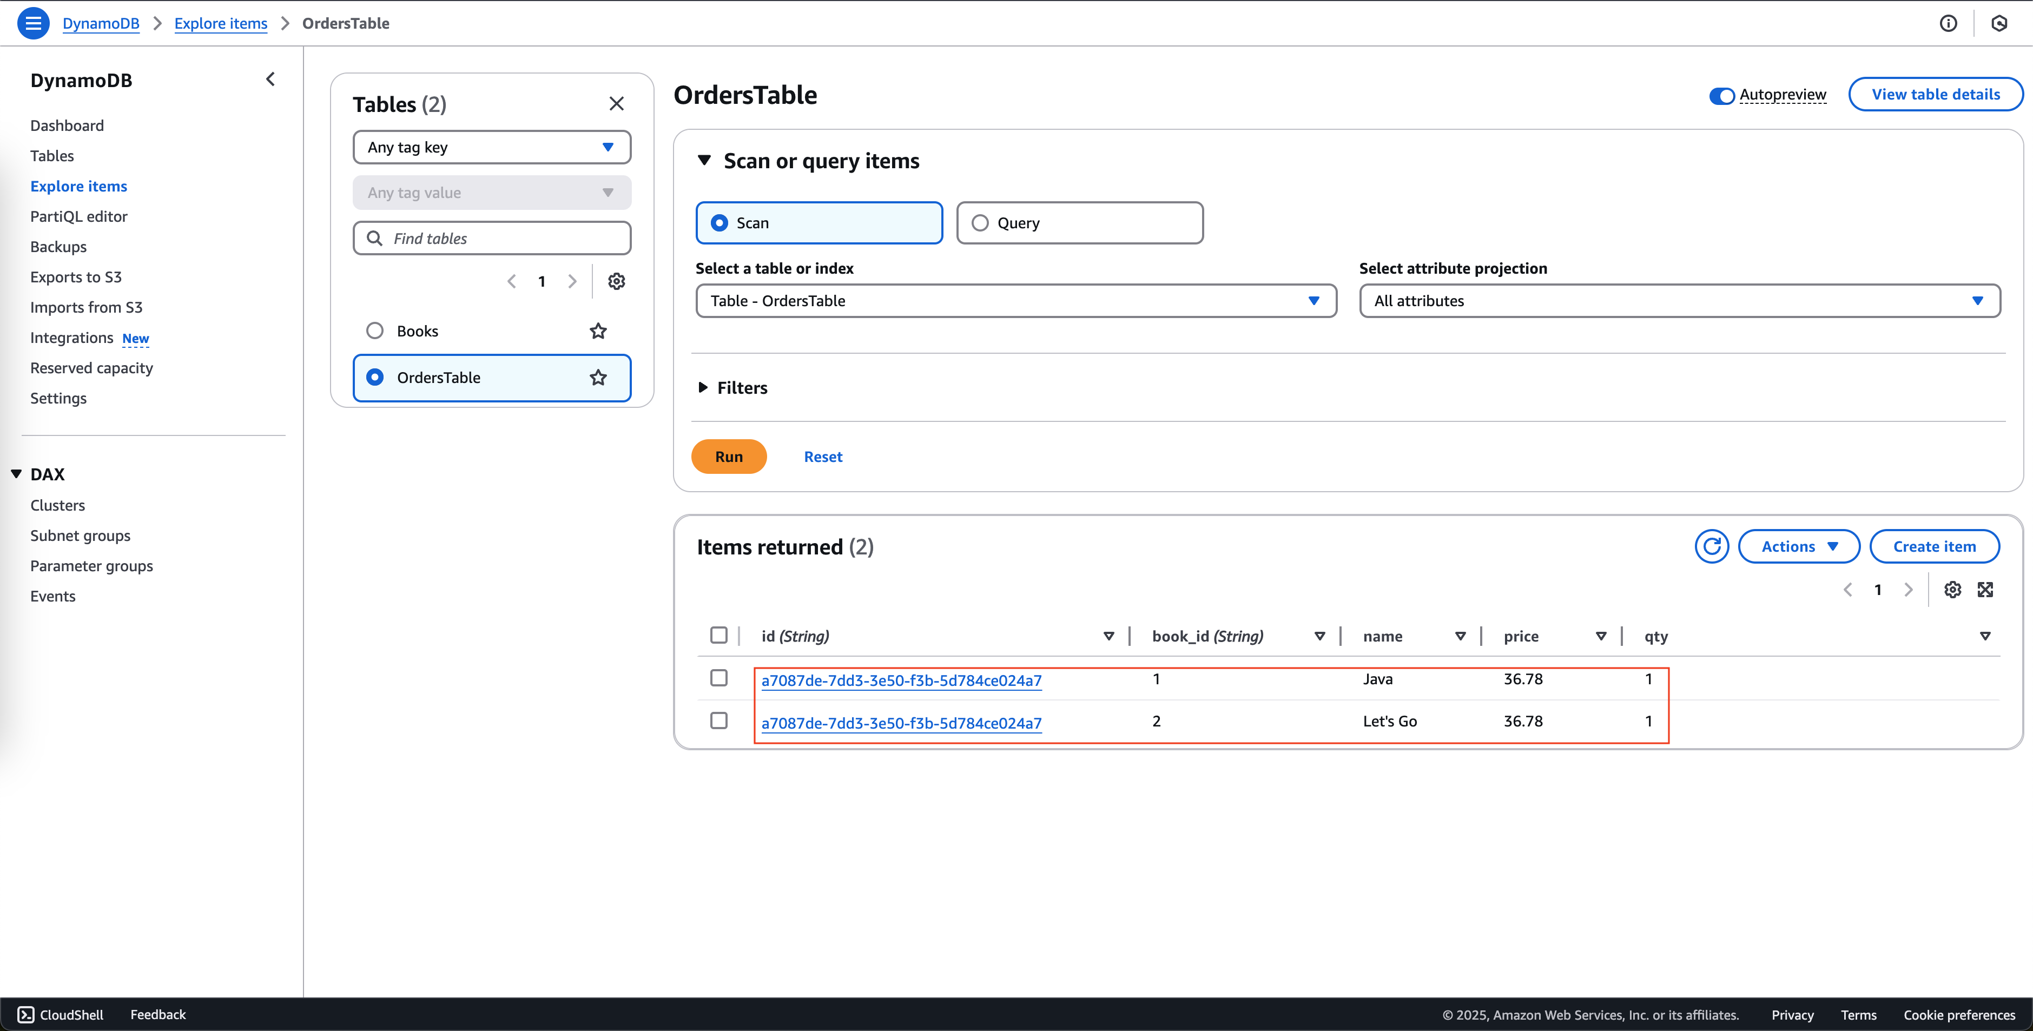Go to DynamoDB breadcrumb link
Image resolution: width=2033 pixels, height=1031 pixels.
pos(101,23)
